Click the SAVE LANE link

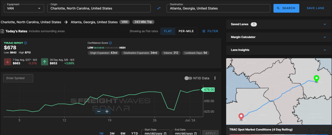315,8
